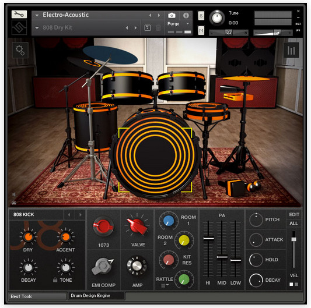This screenshot has height=308, width=311.
Task: Toggle the EMI COMP compressor switch
Action: [102, 266]
